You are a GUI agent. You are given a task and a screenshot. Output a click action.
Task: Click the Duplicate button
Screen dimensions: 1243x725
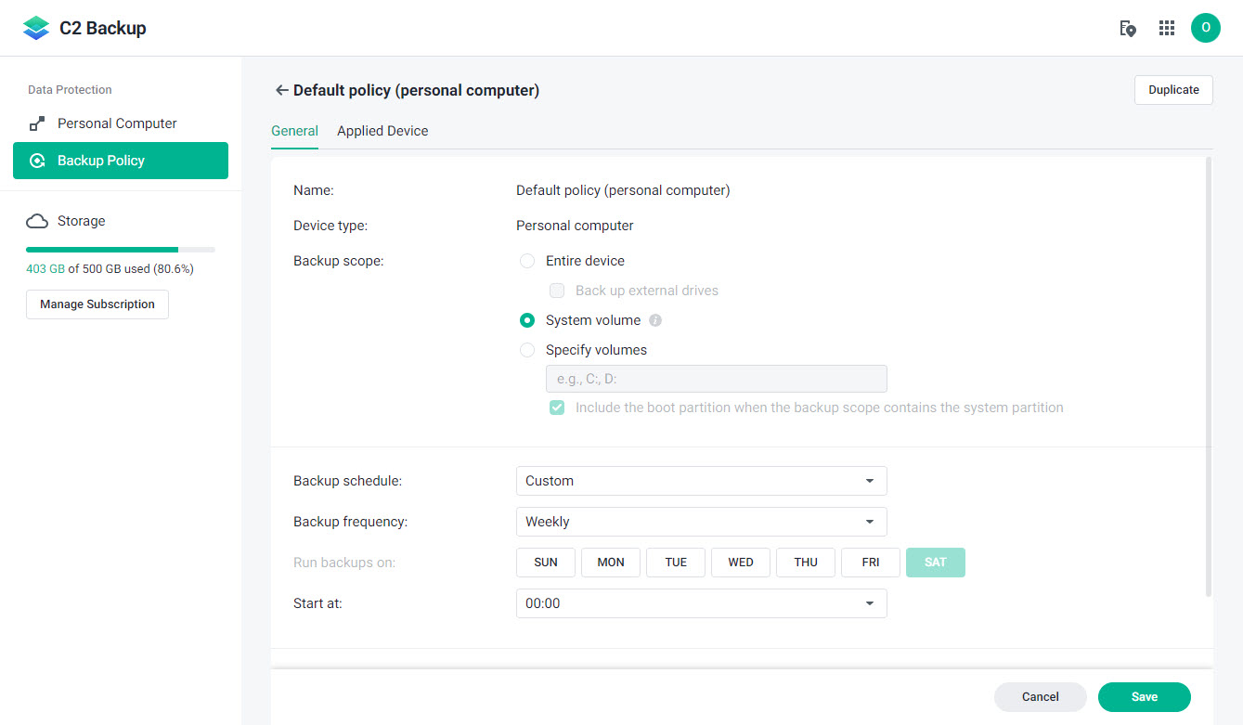[x=1173, y=90]
